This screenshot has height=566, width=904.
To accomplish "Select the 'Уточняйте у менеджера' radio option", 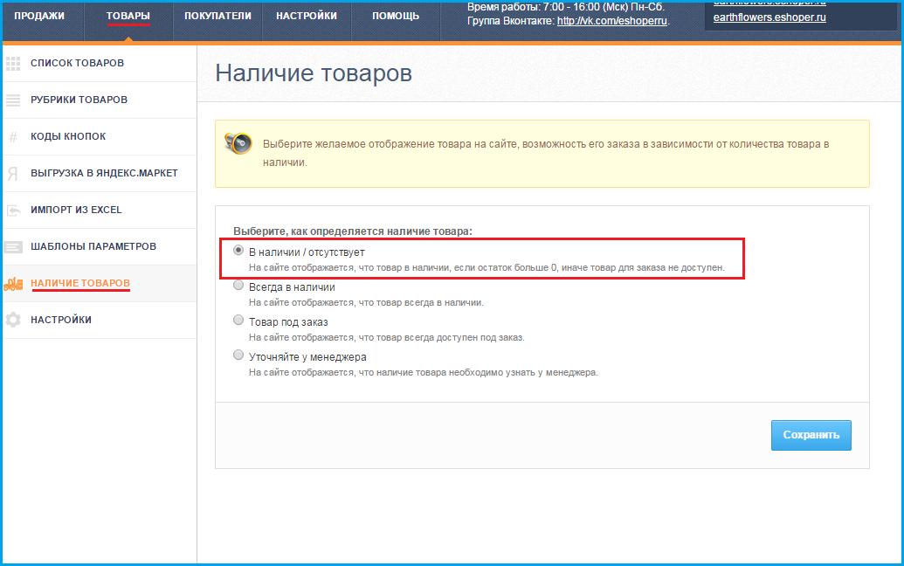I will pos(238,355).
